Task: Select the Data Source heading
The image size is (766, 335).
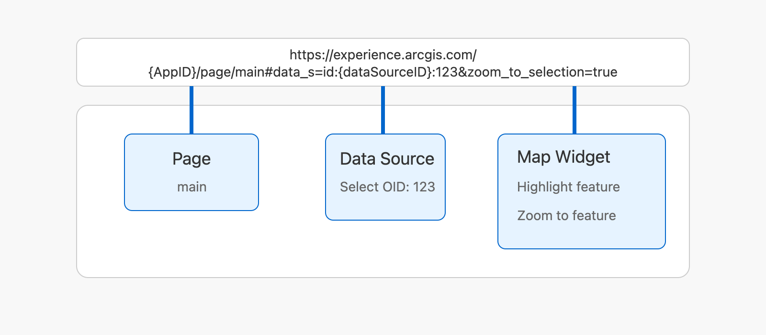Action: 387,159
